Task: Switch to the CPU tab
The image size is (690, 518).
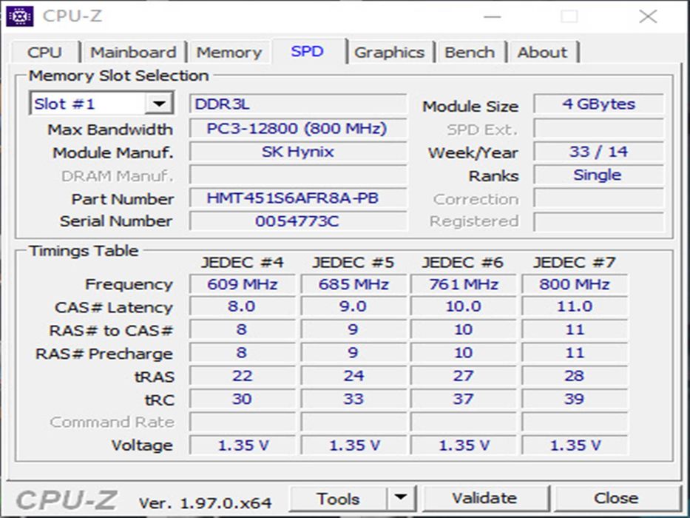Action: (x=45, y=53)
